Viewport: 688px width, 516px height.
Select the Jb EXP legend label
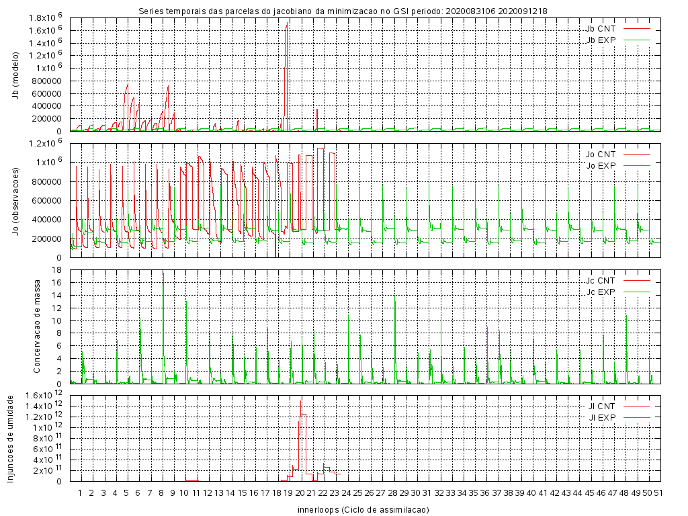point(601,40)
